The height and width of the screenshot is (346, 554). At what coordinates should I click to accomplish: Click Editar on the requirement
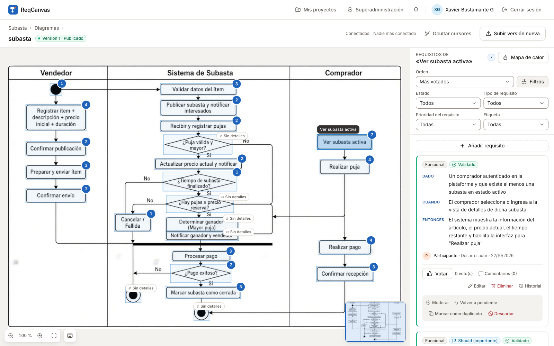476,286
